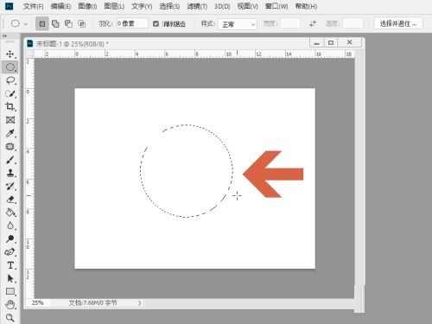This screenshot has height=324, width=432.
Task: Select the Horizontal Type tool
Action: click(10, 265)
